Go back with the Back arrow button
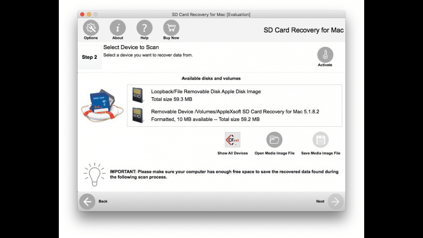Image resolution: width=423 pixels, height=238 pixels. coord(87,202)
